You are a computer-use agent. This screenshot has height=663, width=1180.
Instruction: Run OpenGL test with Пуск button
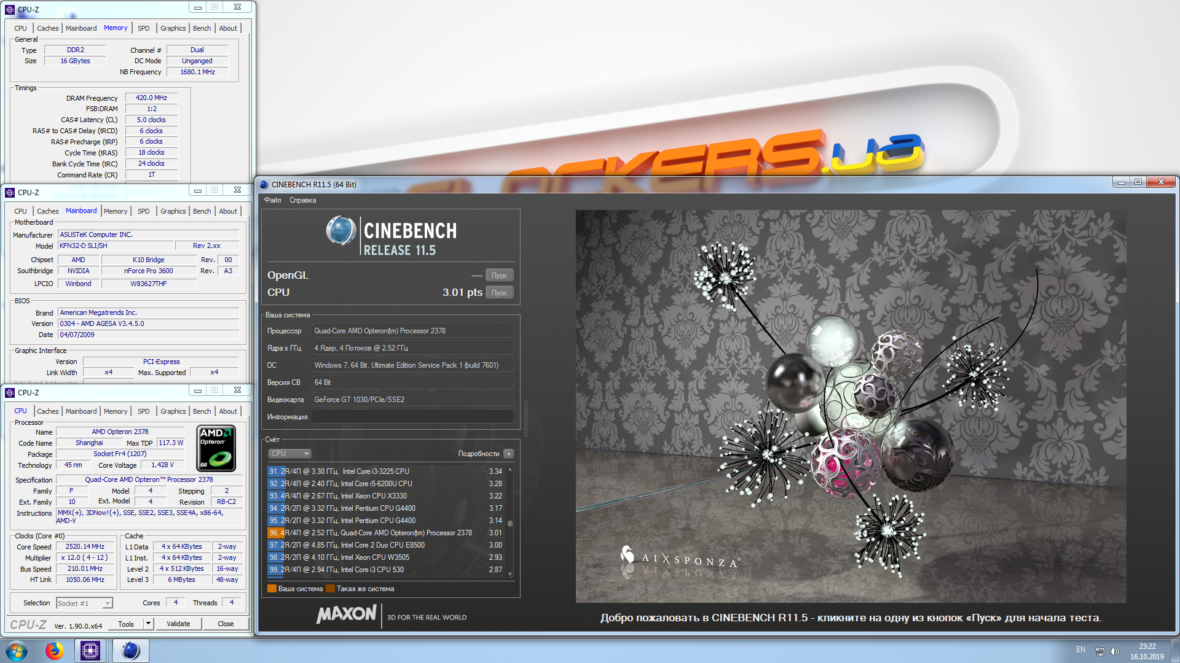point(499,276)
